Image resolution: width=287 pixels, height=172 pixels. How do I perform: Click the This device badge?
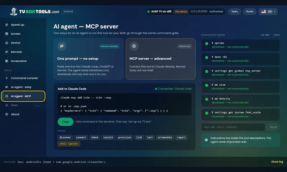point(181,11)
